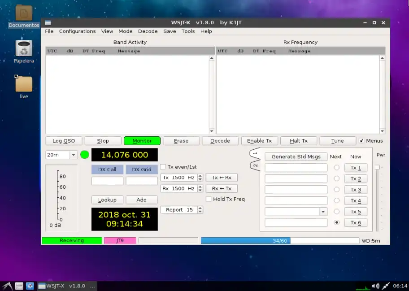
Task: Click the Stop button
Action: [103, 141]
